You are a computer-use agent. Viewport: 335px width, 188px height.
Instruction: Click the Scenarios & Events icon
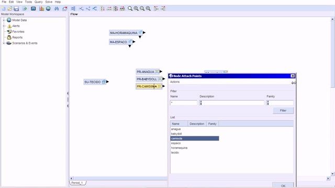click(9, 43)
